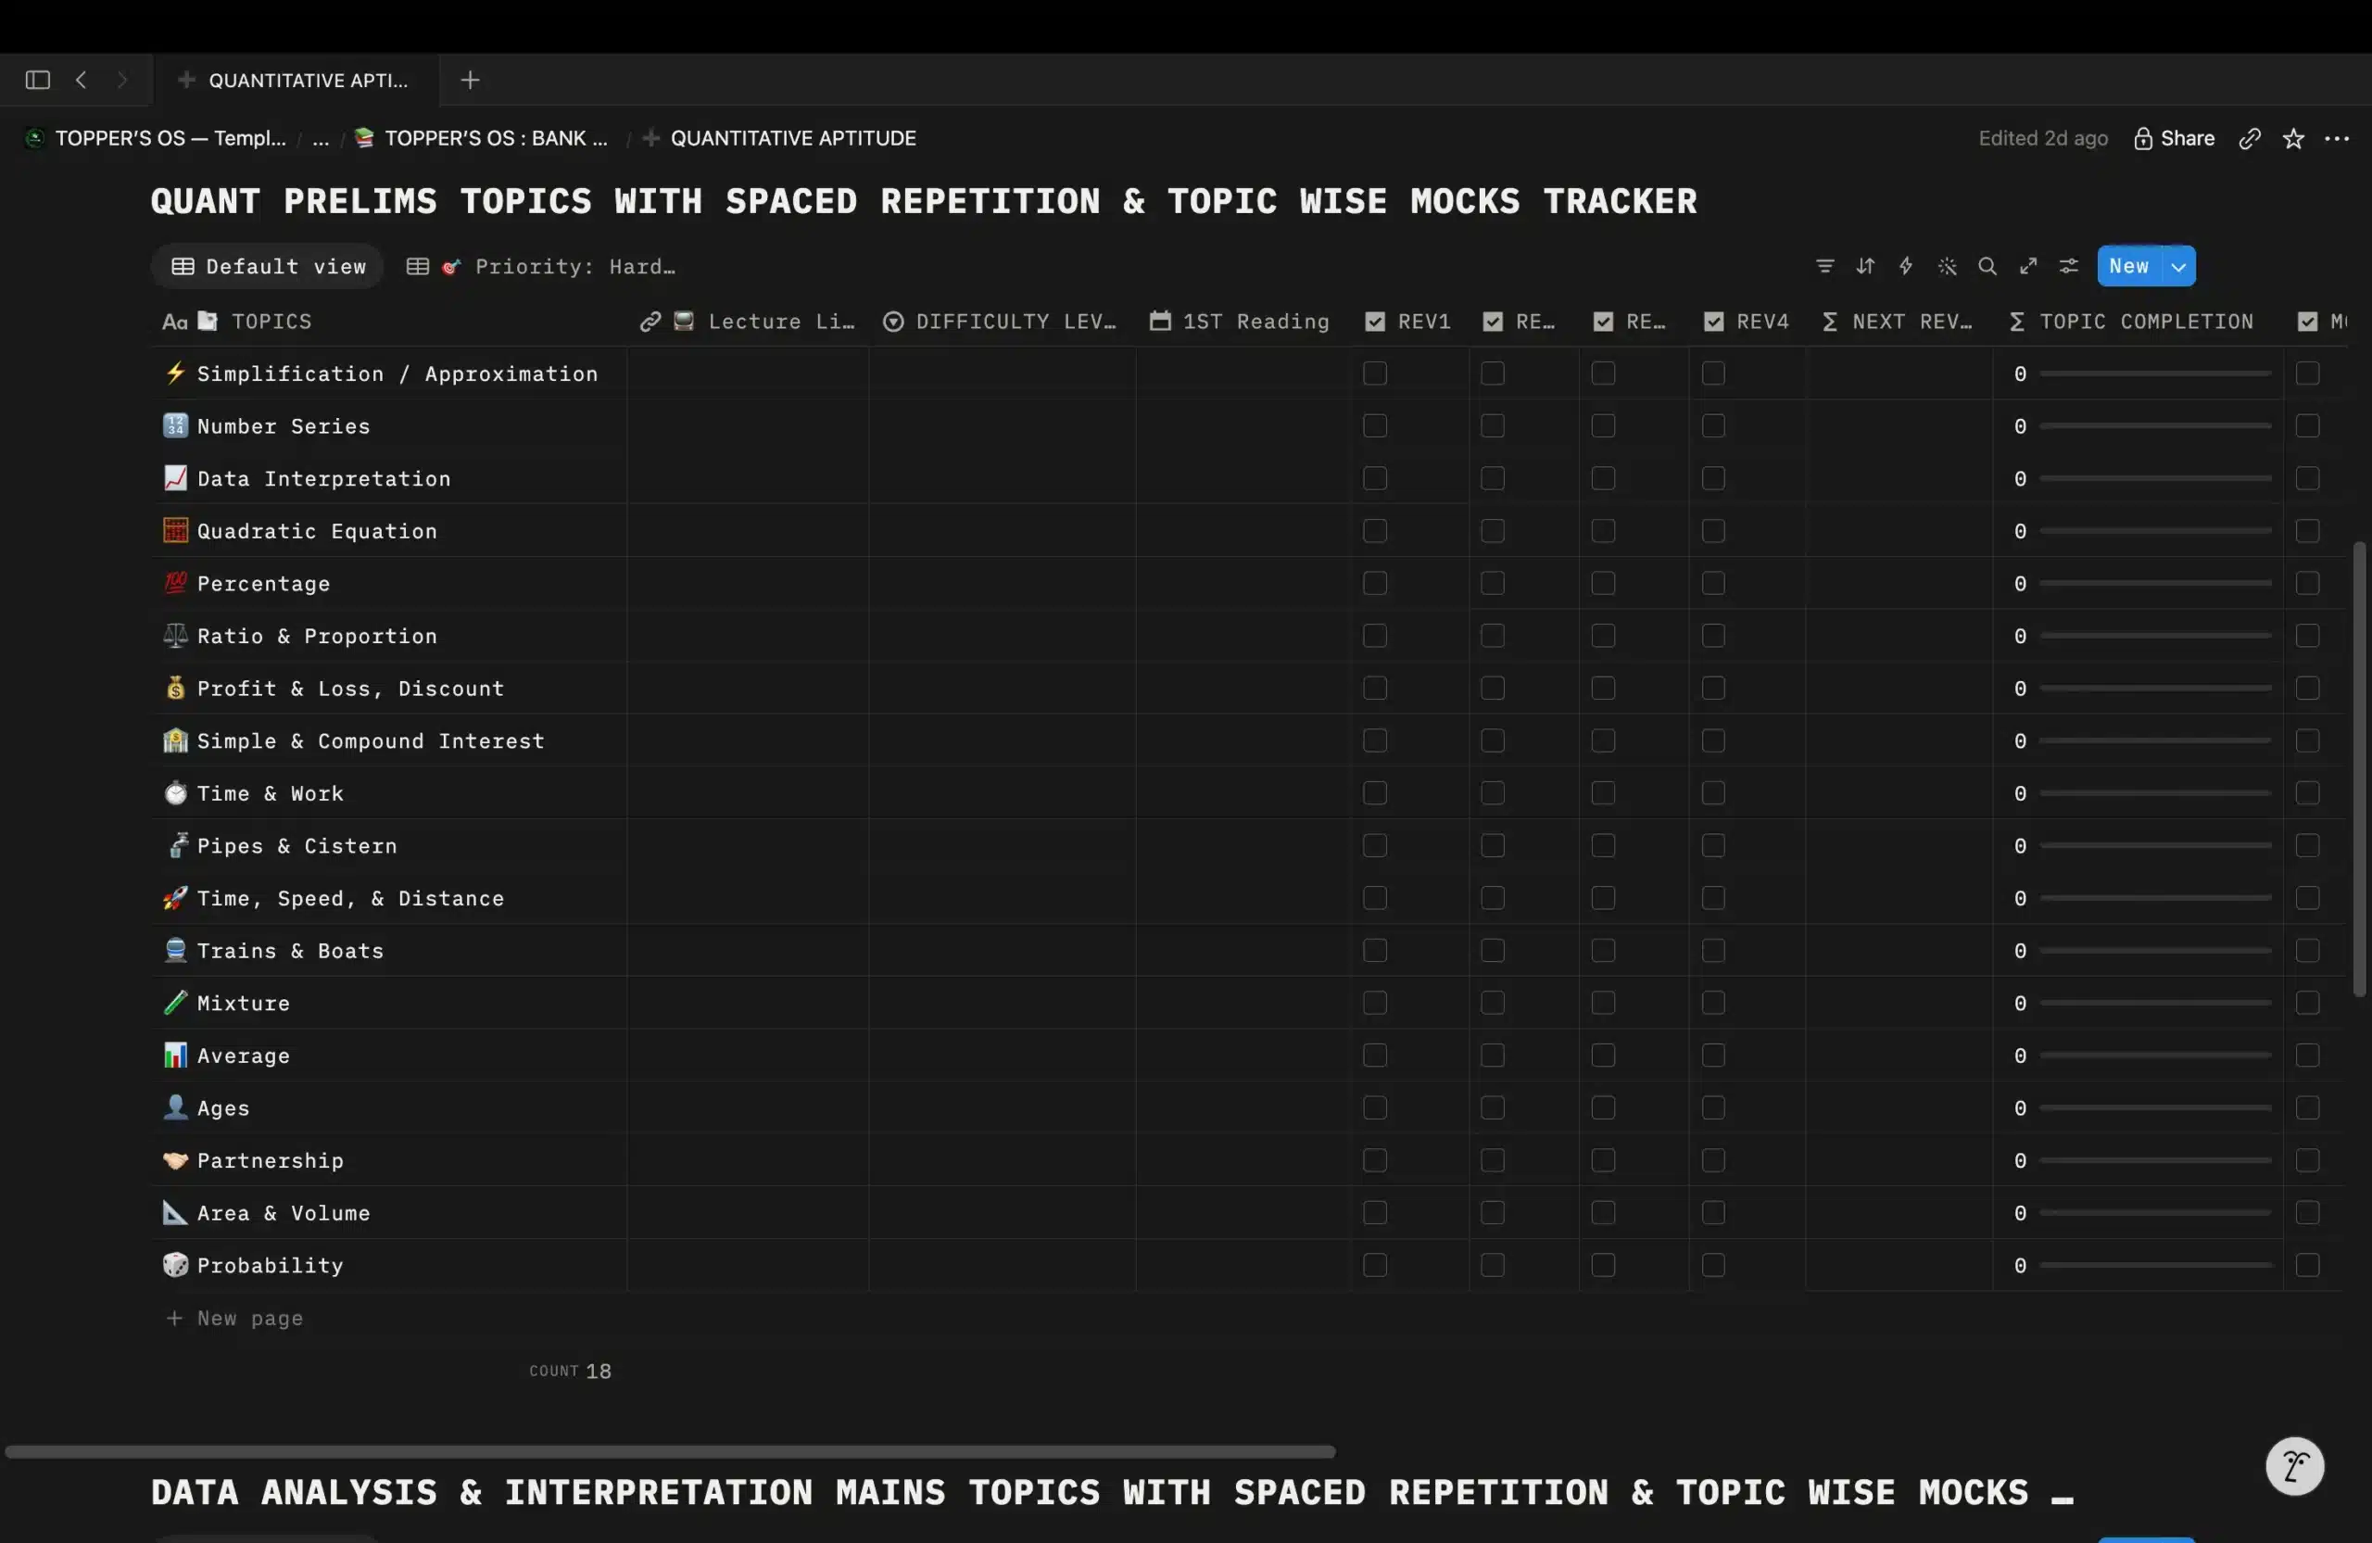The width and height of the screenshot is (2372, 1543).
Task: Check REV4 box in Number Series row
Action: click(1713, 425)
